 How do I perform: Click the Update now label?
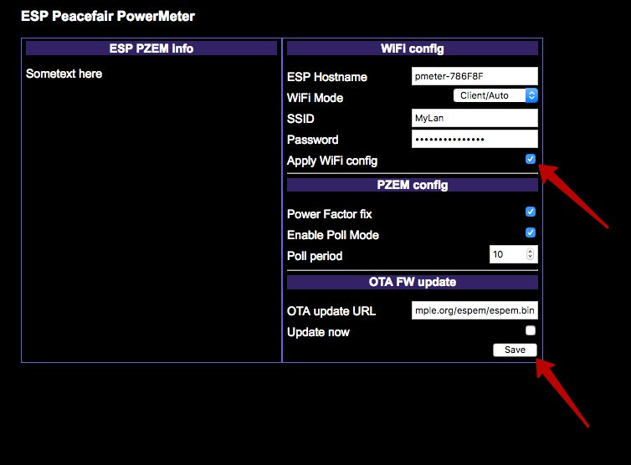318,332
